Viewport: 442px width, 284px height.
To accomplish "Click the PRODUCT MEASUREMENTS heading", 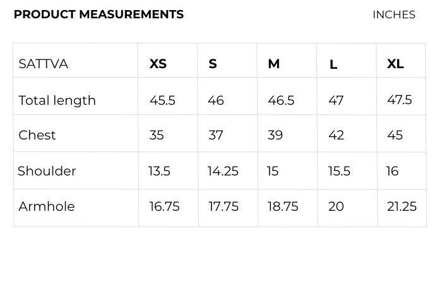I will tap(99, 15).
